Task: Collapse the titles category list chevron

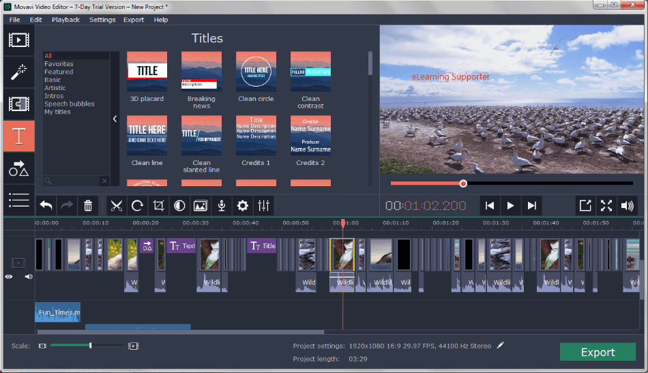Action: (115, 119)
